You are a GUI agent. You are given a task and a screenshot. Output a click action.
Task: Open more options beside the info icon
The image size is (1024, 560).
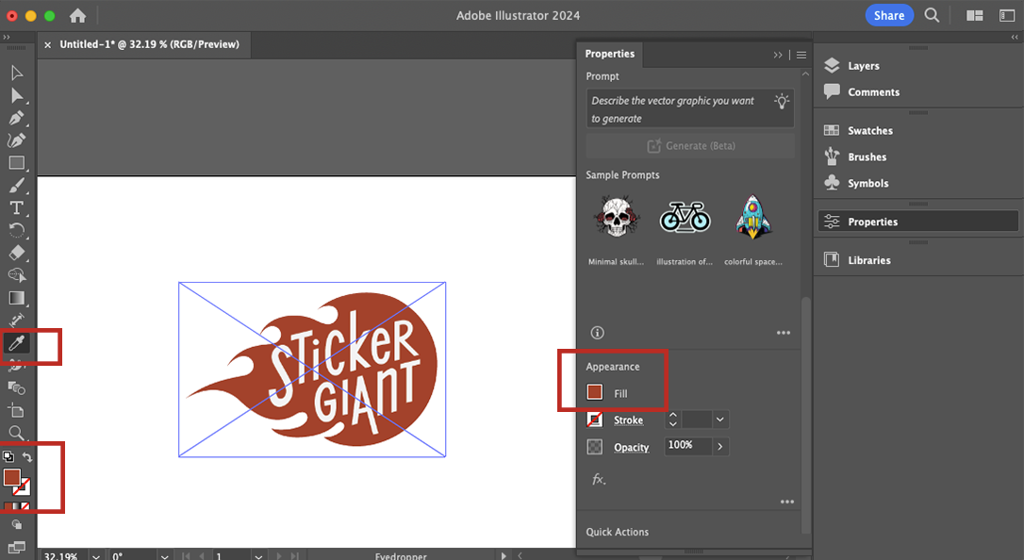(783, 333)
